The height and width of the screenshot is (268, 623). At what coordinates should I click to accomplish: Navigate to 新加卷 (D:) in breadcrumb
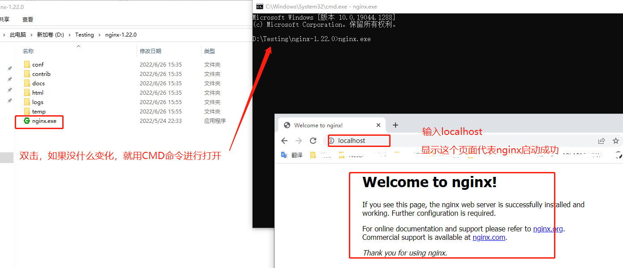pyautogui.click(x=50, y=35)
